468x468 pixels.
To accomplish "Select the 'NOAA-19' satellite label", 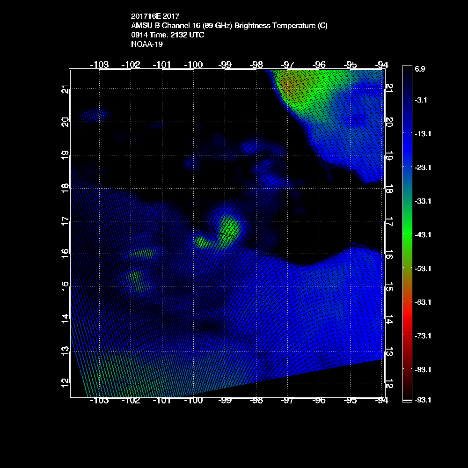I will tap(147, 44).
